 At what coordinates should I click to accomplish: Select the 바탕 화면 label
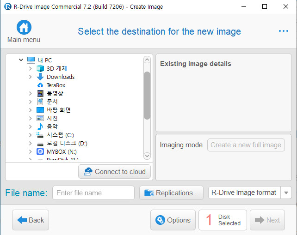click(x=59, y=110)
